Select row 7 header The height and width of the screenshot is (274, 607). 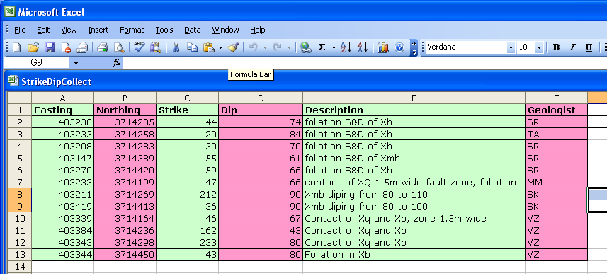(x=19, y=182)
